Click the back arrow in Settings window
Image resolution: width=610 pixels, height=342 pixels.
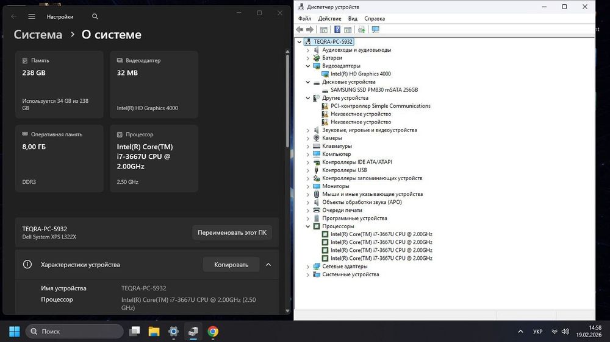pos(13,16)
